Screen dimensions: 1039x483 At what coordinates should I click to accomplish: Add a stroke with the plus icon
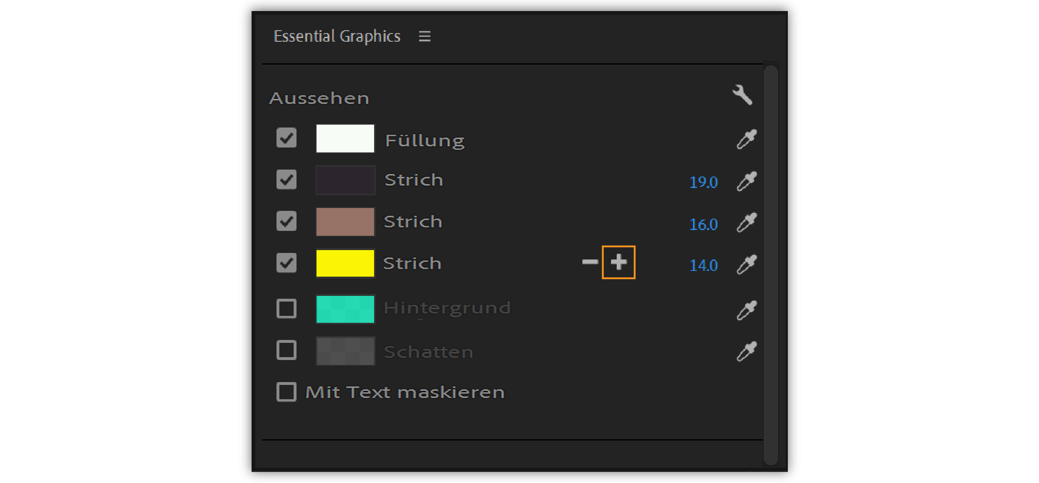(618, 262)
